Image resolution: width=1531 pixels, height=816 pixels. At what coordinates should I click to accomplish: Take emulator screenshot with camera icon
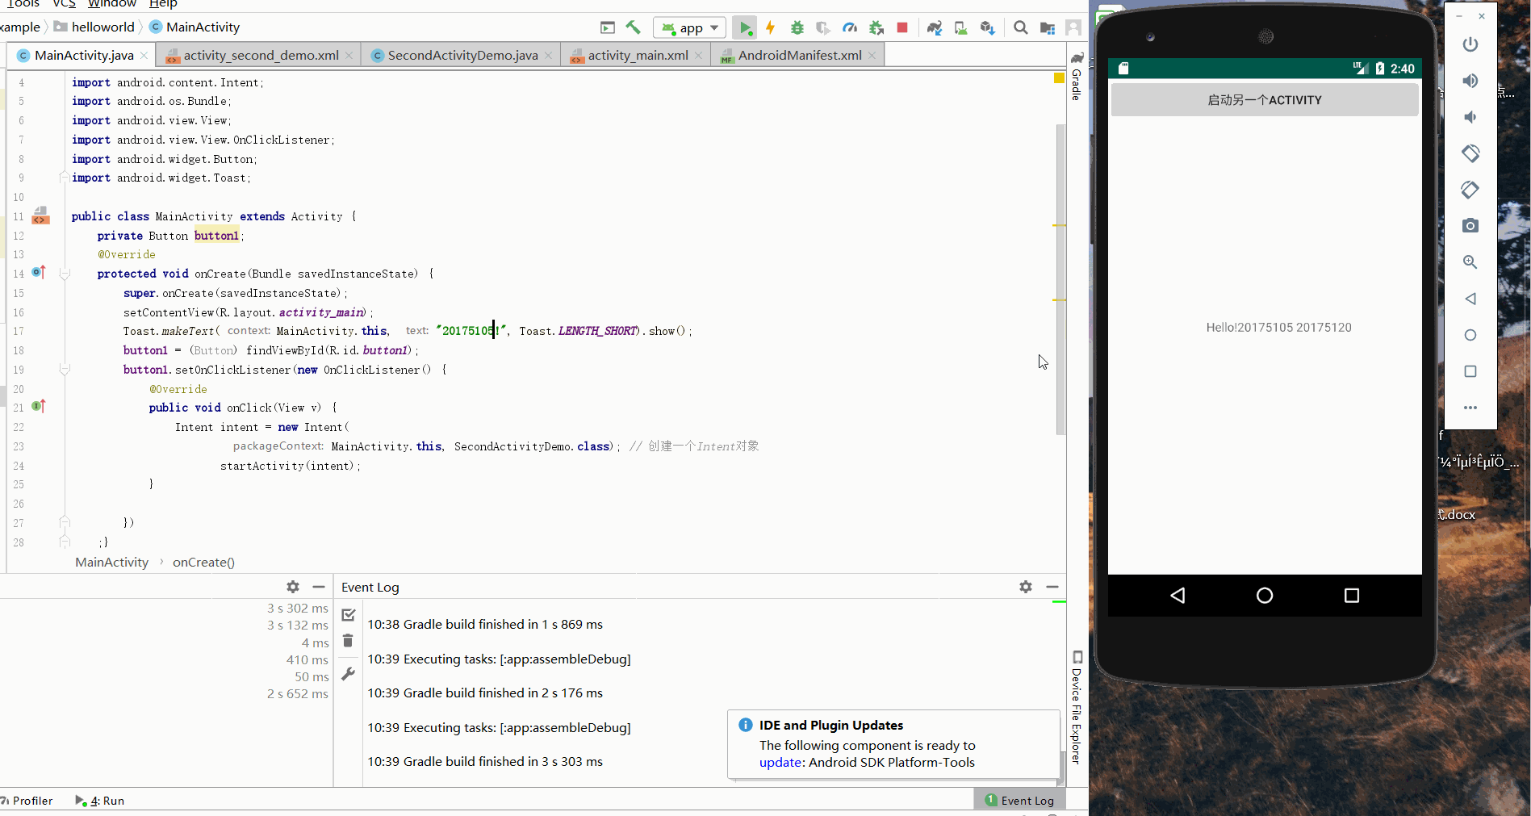click(1470, 226)
